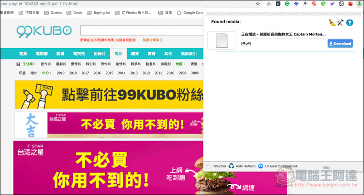This screenshot has height=195, width=364.
Task: Click the yellow 99KUBO粉絲 banner
Action: point(109,95)
